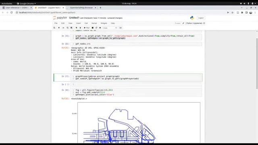Image resolution: width=258 pixels, height=145 pixels.
Task: Go back in browser history
Action: (3, 12)
